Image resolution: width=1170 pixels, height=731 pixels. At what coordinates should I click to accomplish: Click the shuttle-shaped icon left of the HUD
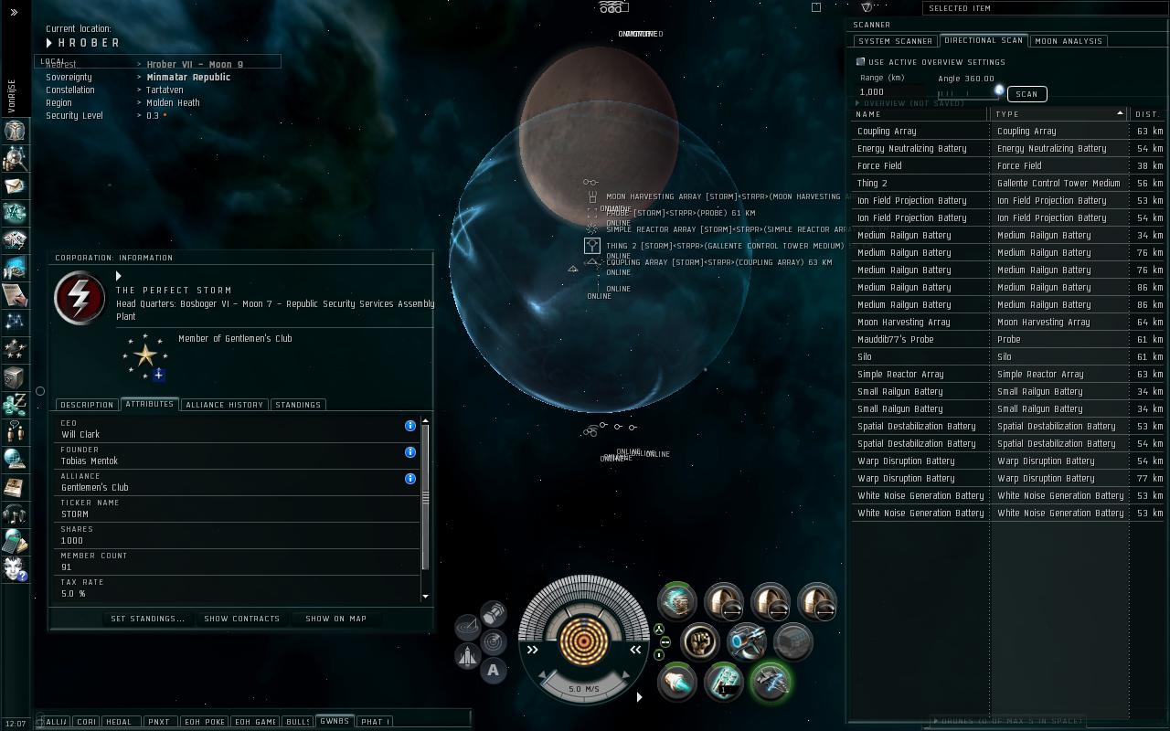(x=468, y=656)
